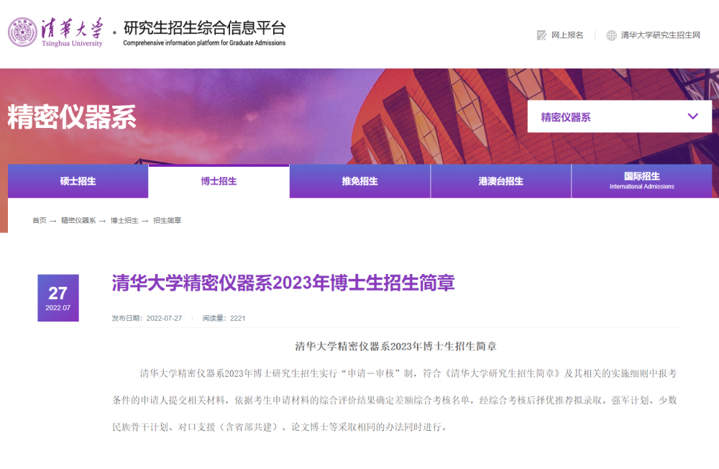
Task: Visit 清华大学研究生招生网 link
Action: coord(660,35)
